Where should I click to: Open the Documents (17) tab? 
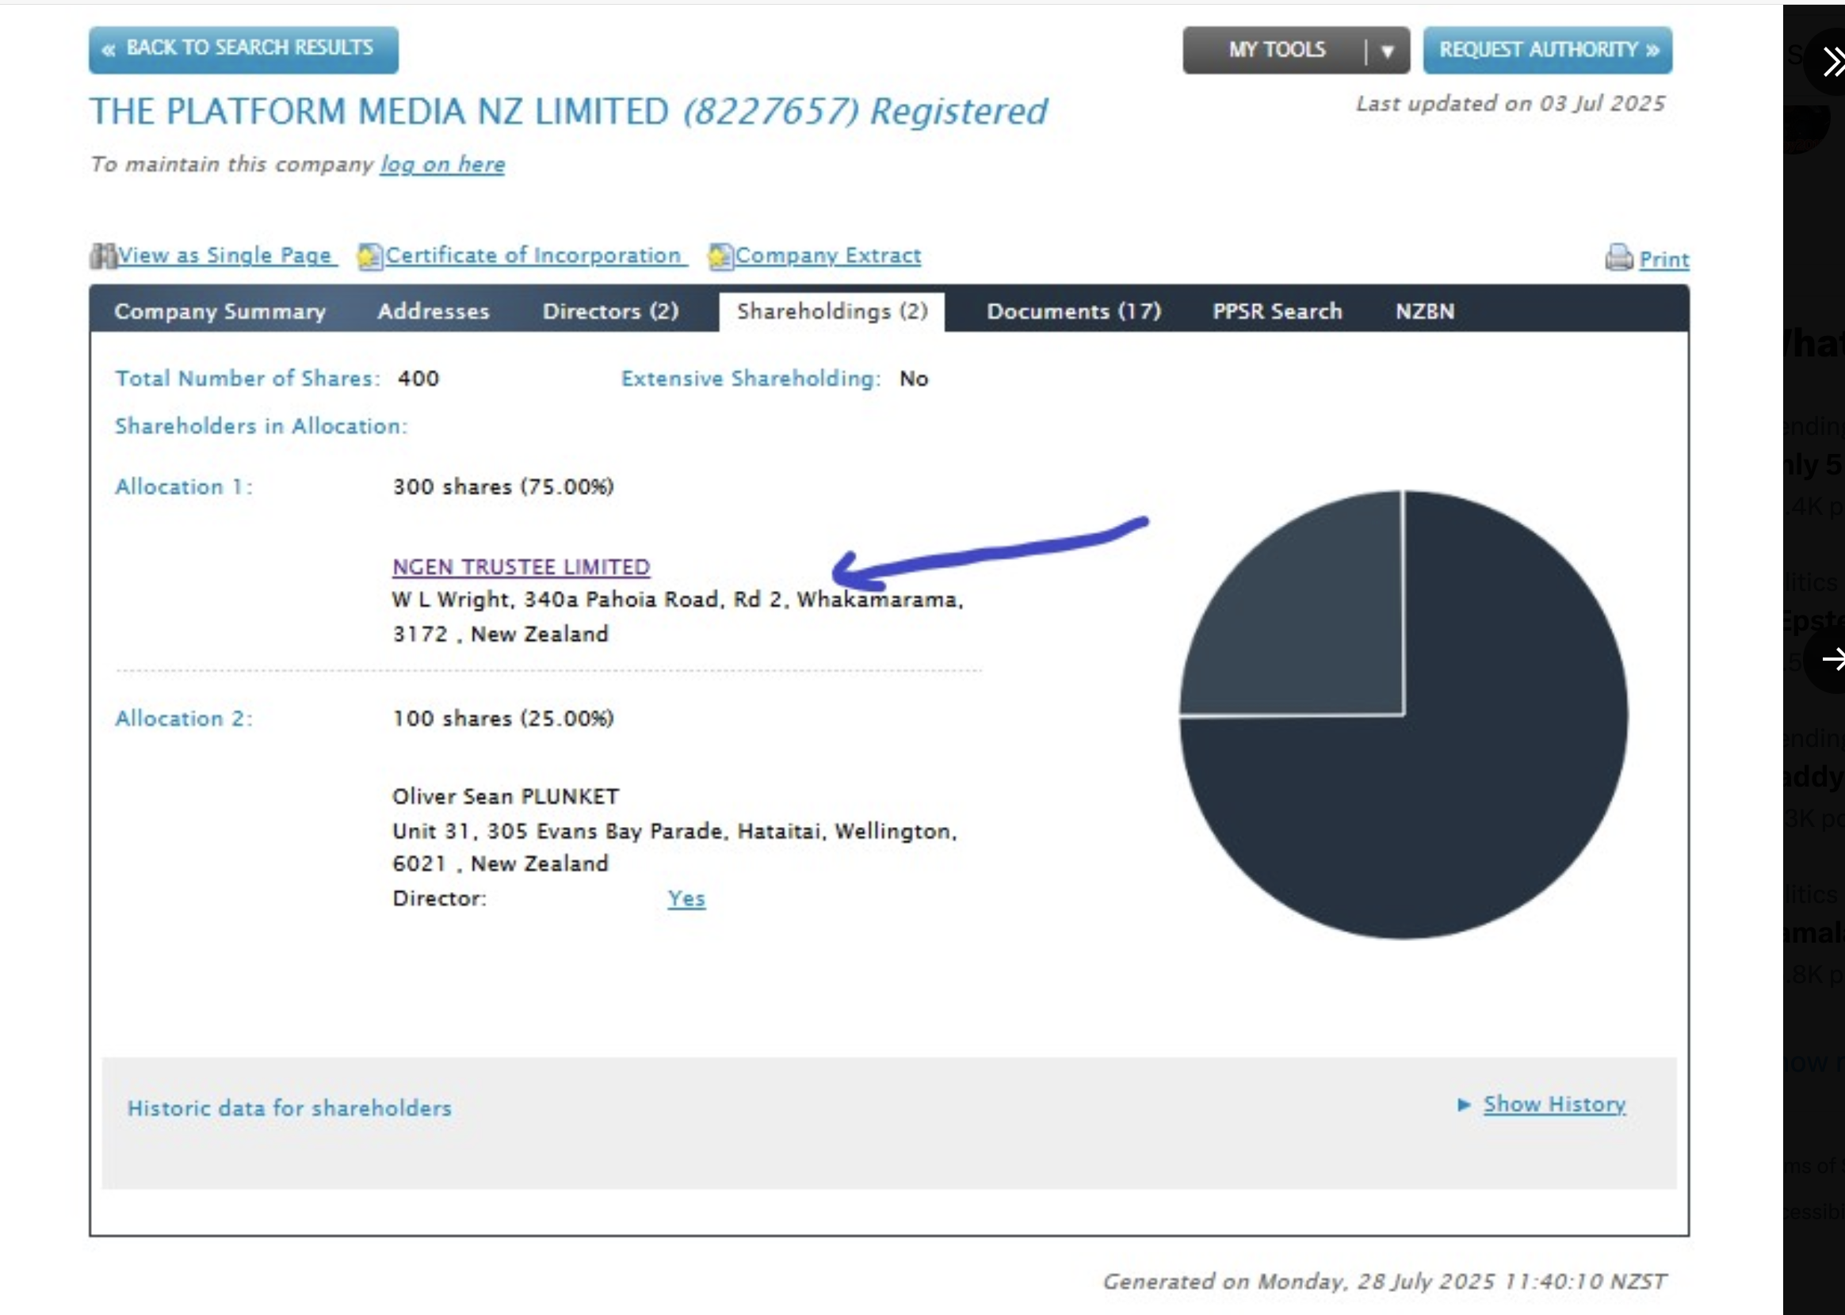click(x=1073, y=312)
